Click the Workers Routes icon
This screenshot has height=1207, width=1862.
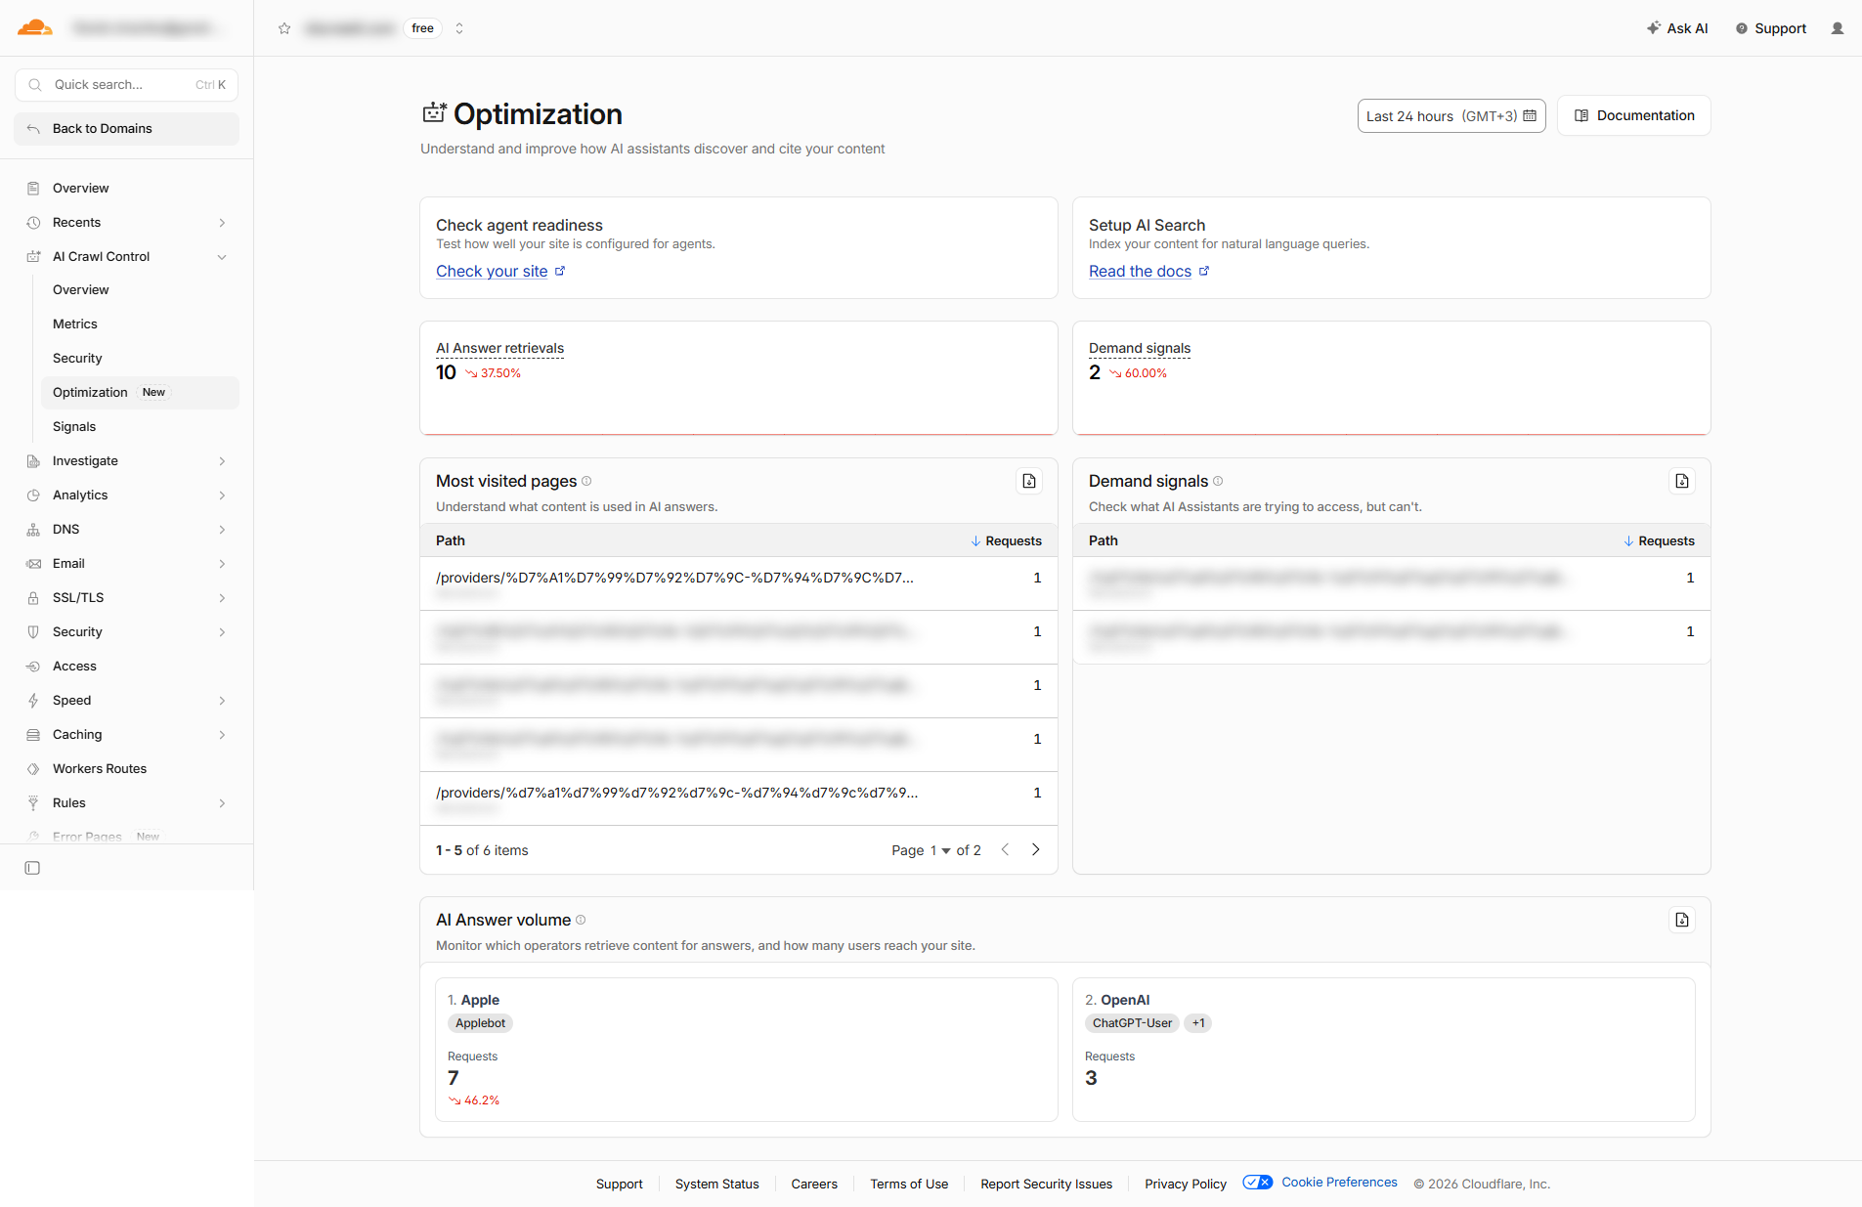click(33, 769)
